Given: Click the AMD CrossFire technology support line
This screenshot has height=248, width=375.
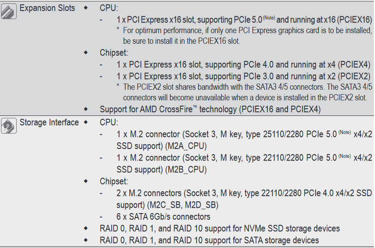Looking at the screenshot, I should pyautogui.click(x=210, y=109).
